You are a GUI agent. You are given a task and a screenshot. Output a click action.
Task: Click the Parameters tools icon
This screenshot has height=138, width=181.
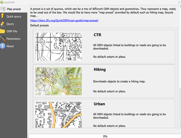(3, 39)
